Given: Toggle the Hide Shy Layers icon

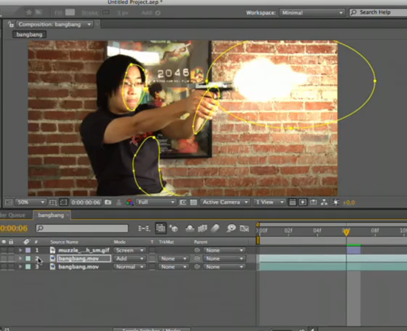Looking at the screenshot, I should pyautogui.click(x=190, y=228).
